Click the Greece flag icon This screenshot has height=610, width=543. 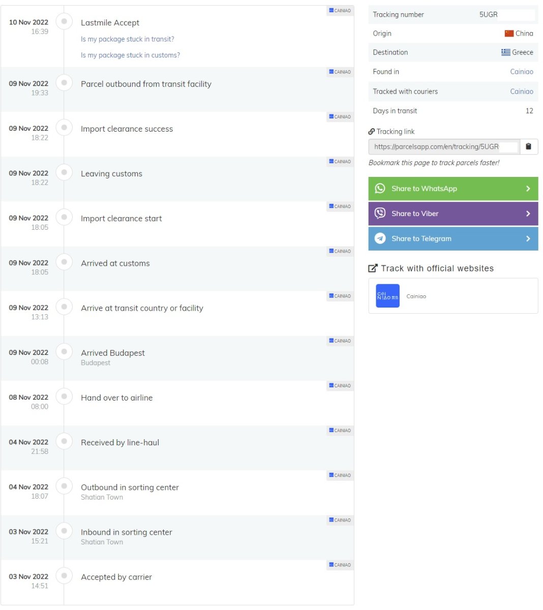click(x=505, y=52)
